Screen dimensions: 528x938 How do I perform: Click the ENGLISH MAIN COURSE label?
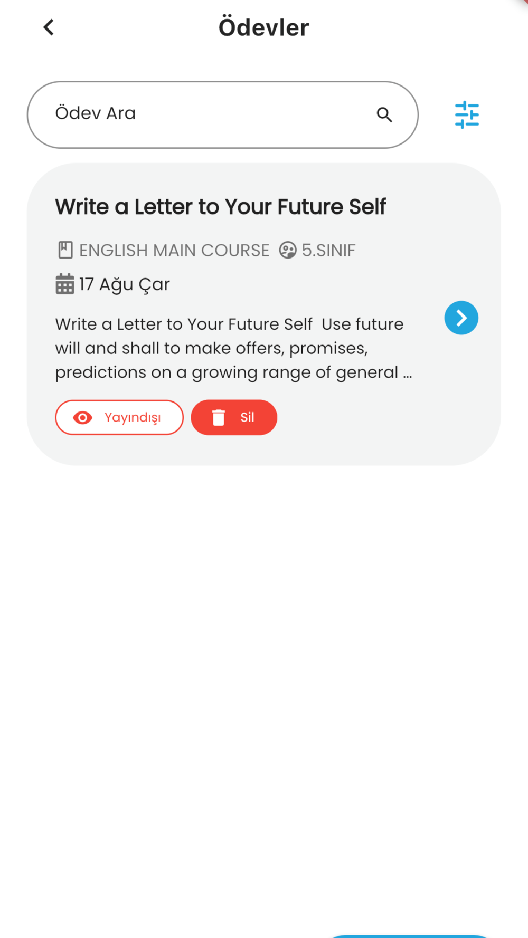(174, 250)
